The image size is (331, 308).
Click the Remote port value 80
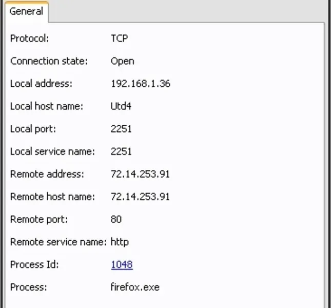(116, 219)
